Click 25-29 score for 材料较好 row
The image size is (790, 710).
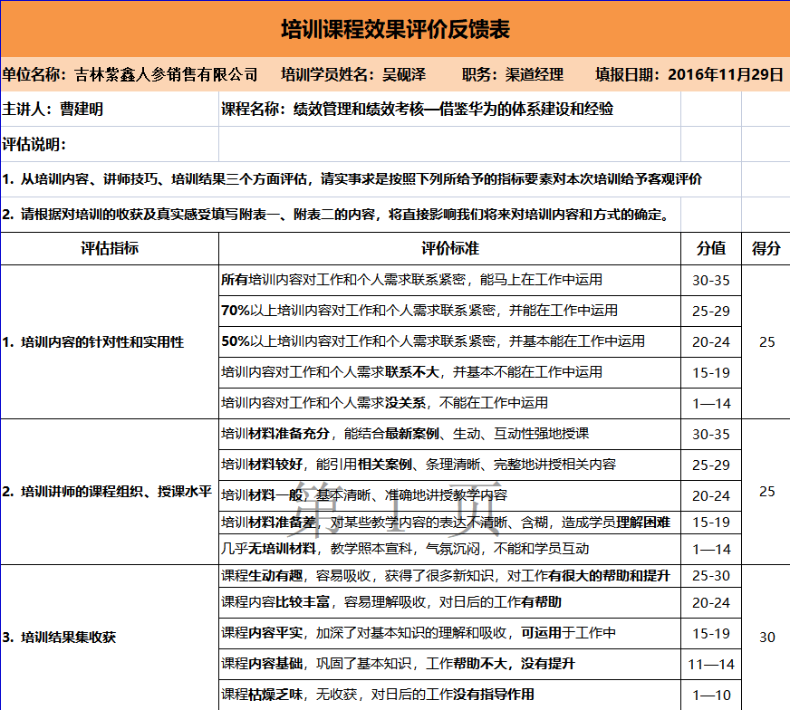coord(711,465)
